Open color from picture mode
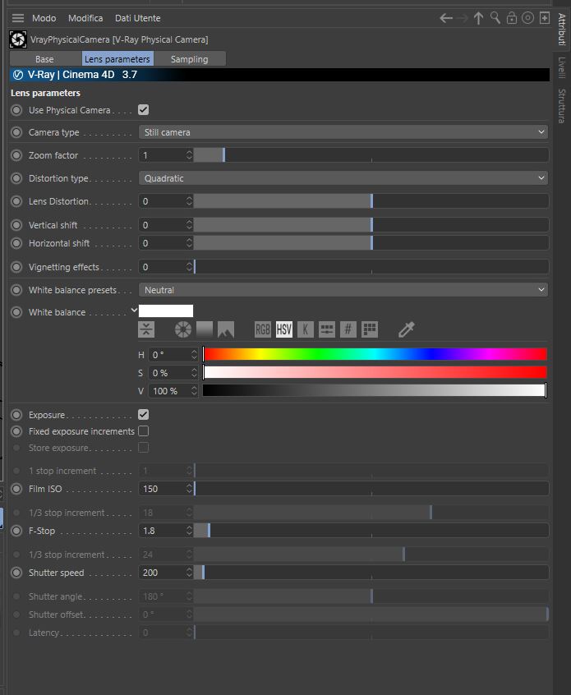Viewport: 571px width, 695px height. [x=226, y=329]
